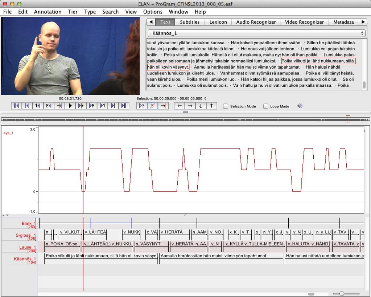The width and height of the screenshot is (371, 297).
Task: Step one frame back (F◀)
Action: 49,106
